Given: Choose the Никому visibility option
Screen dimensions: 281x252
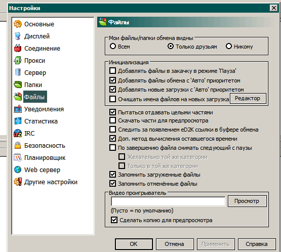Looking at the screenshot, I should point(229,47).
